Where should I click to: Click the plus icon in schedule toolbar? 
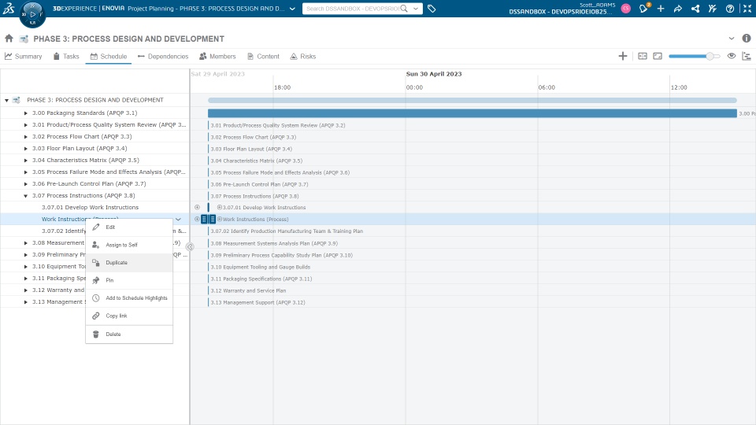623,56
